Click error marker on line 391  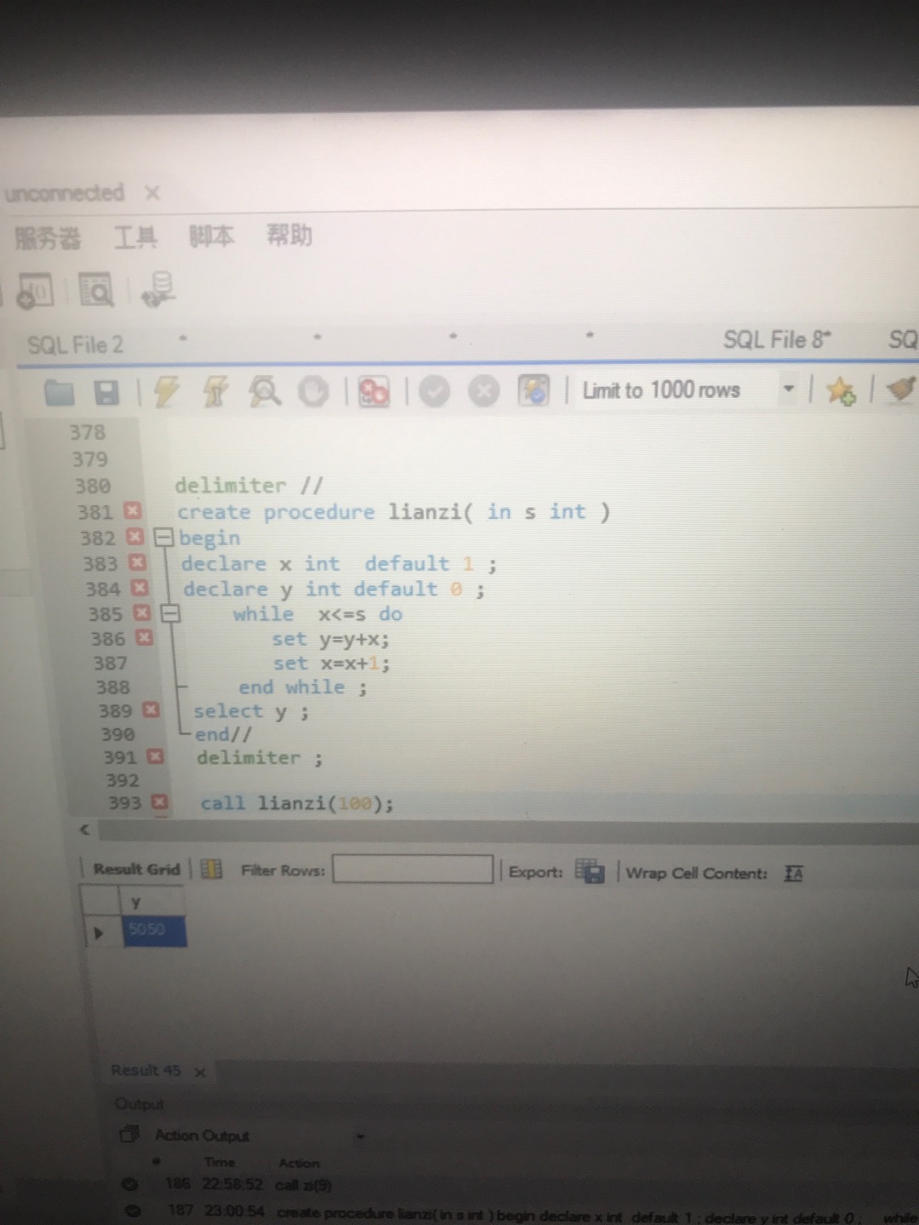pos(156,755)
